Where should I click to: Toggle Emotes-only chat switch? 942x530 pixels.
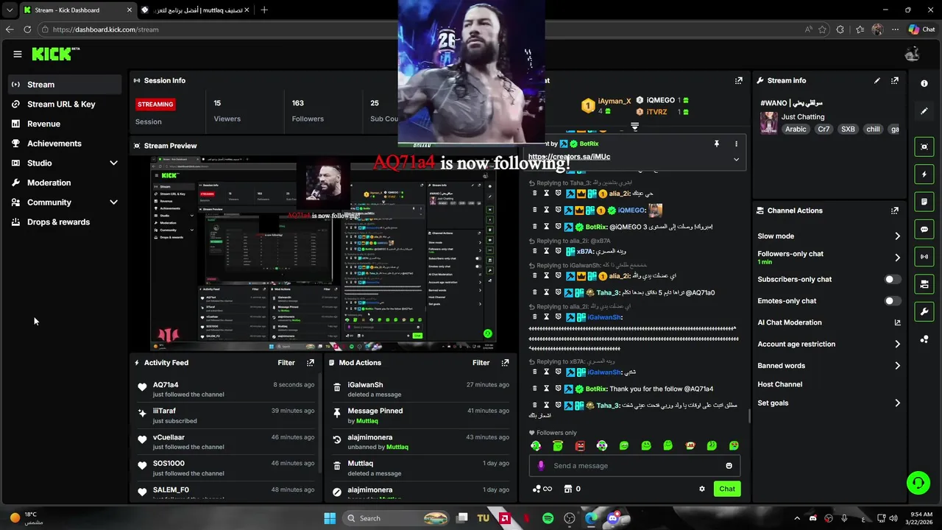892,301
